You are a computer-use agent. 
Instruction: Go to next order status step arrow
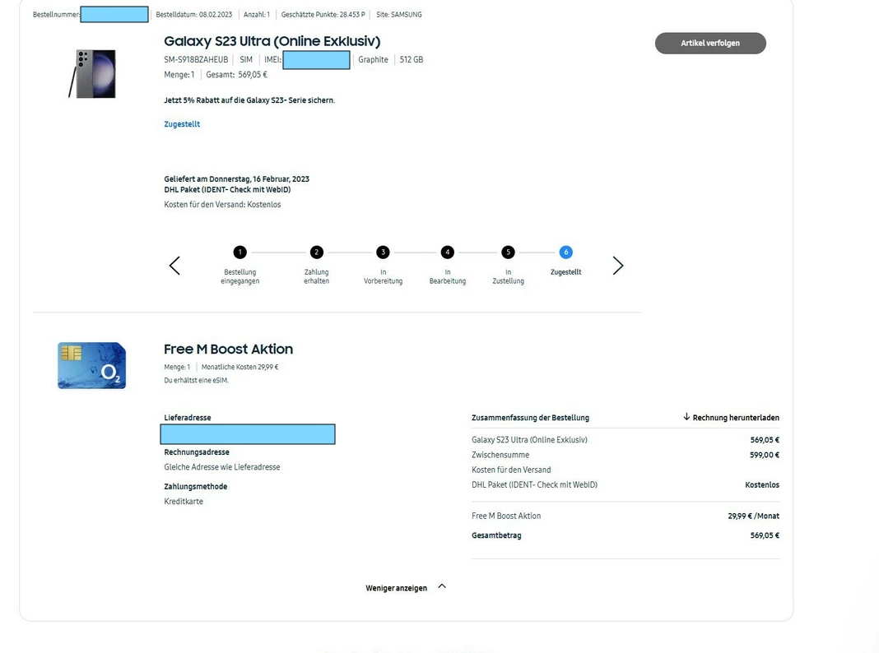coord(618,266)
